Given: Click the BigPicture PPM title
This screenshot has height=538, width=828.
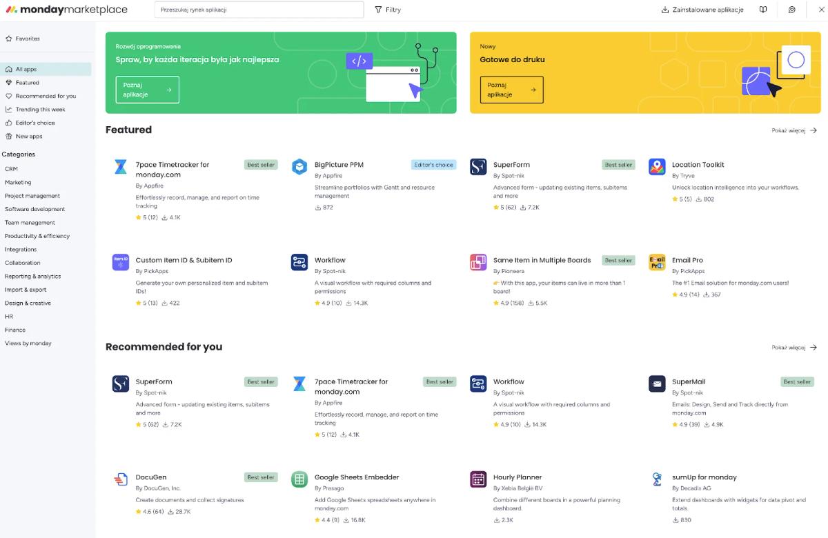Looking at the screenshot, I should pyautogui.click(x=339, y=165).
